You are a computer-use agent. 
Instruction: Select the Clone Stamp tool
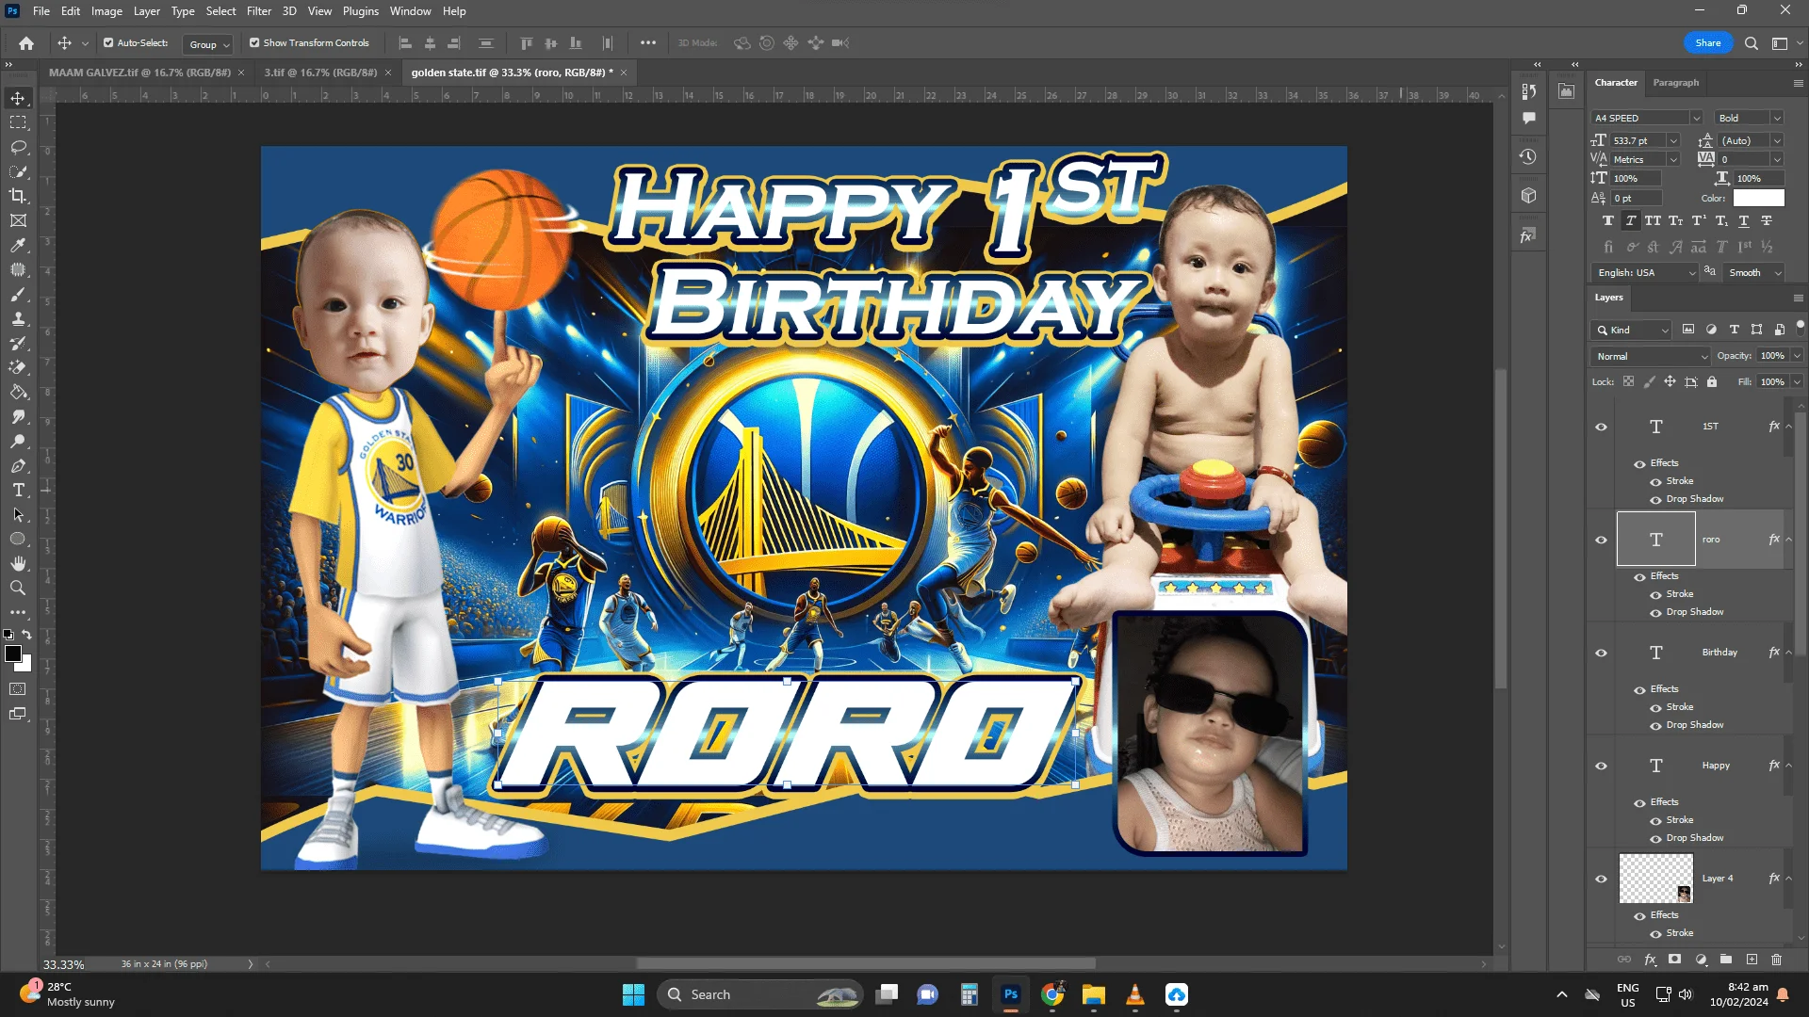[x=18, y=319]
